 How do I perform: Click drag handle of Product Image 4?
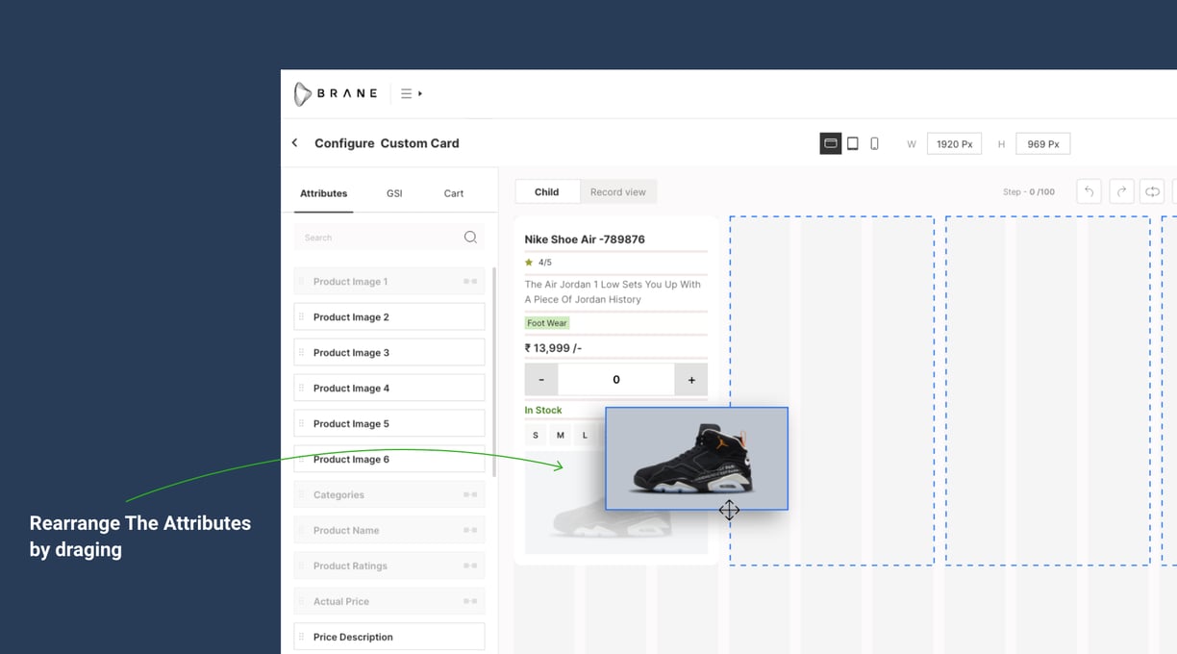[x=301, y=388]
